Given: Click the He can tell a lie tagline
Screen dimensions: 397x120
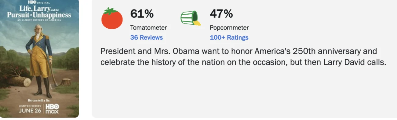Looking at the screenshot, I should tap(39, 100).
